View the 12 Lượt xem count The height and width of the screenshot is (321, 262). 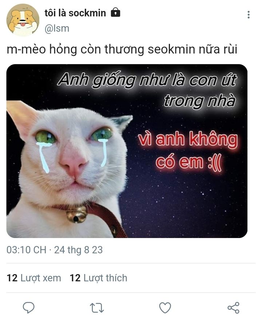pyautogui.click(x=34, y=278)
